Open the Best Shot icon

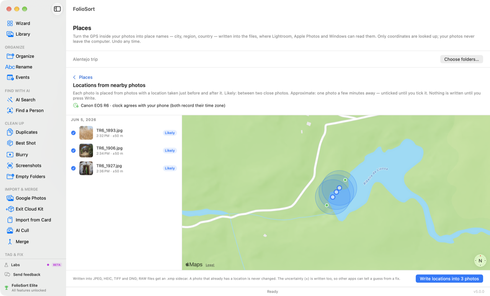coord(10,143)
